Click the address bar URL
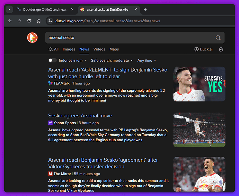This screenshot has height=196, width=239. tap(108, 21)
